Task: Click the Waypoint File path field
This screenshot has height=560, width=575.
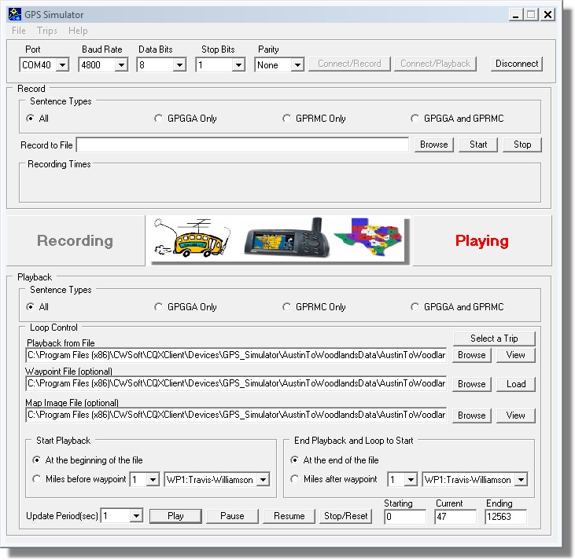Action: point(236,383)
